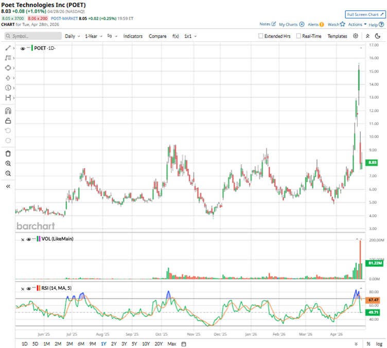Click the Symbol search field
Image resolution: width=387 pixels, height=348 pixels.
(x=32, y=37)
